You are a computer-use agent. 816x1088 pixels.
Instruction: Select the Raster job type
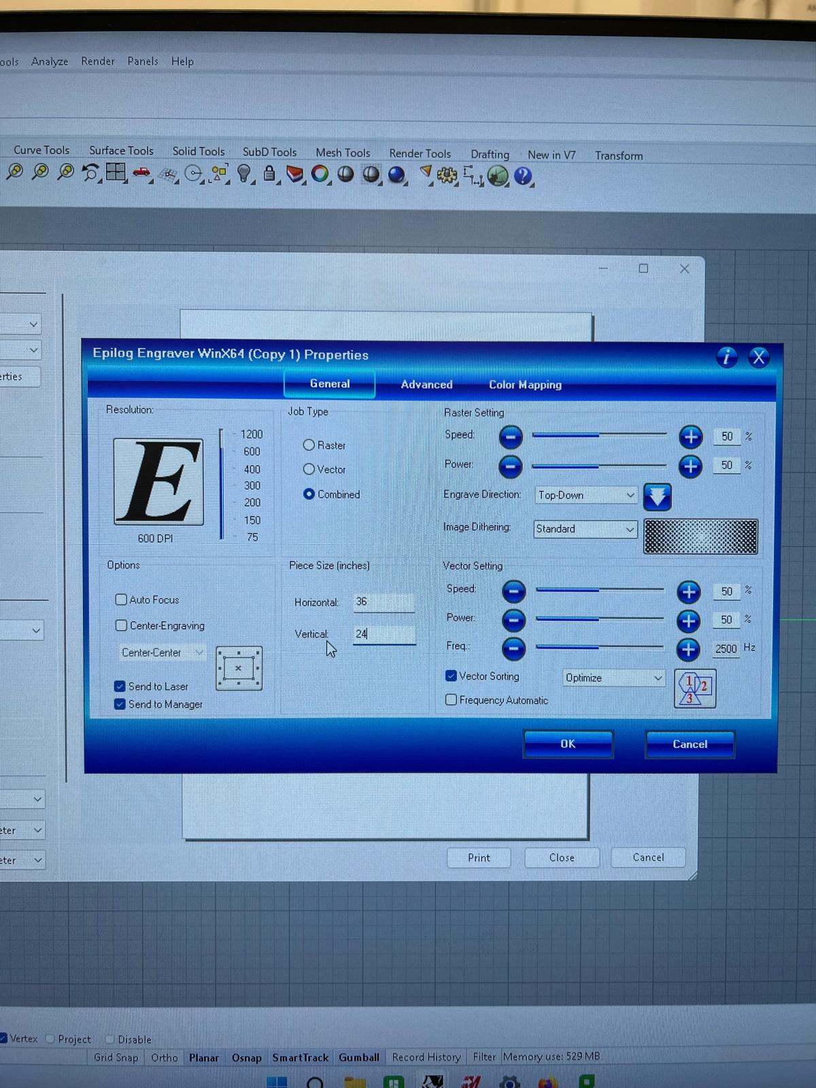coord(309,445)
